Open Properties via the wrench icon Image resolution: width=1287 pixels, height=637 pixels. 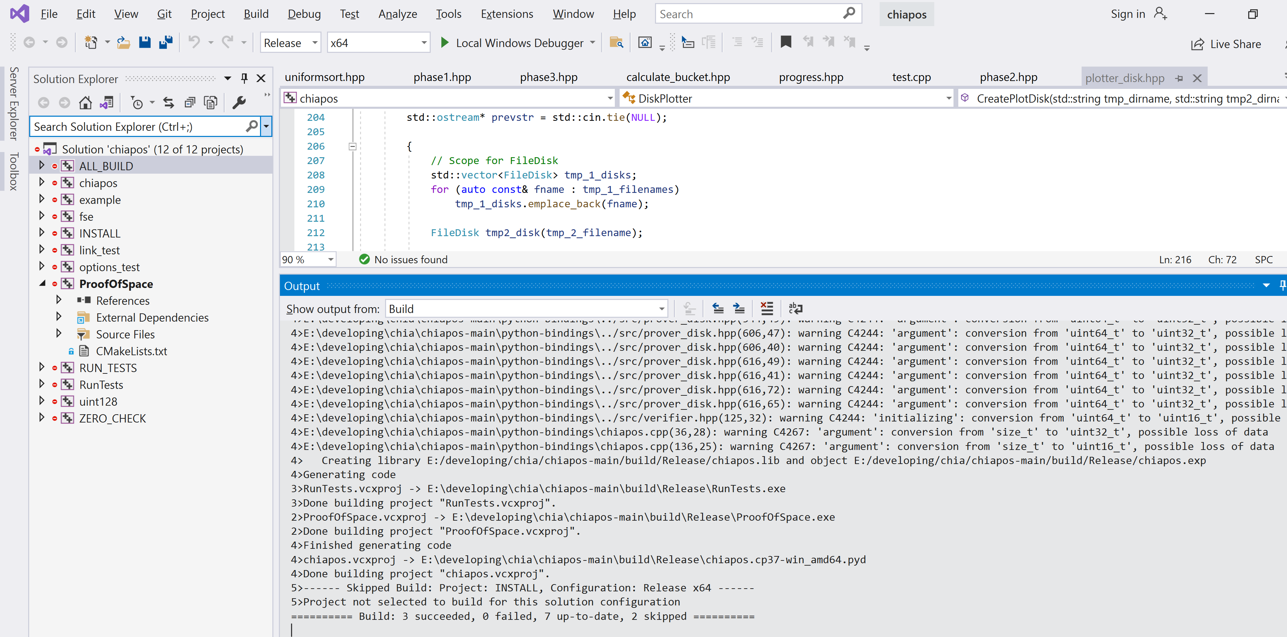click(239, 103)
